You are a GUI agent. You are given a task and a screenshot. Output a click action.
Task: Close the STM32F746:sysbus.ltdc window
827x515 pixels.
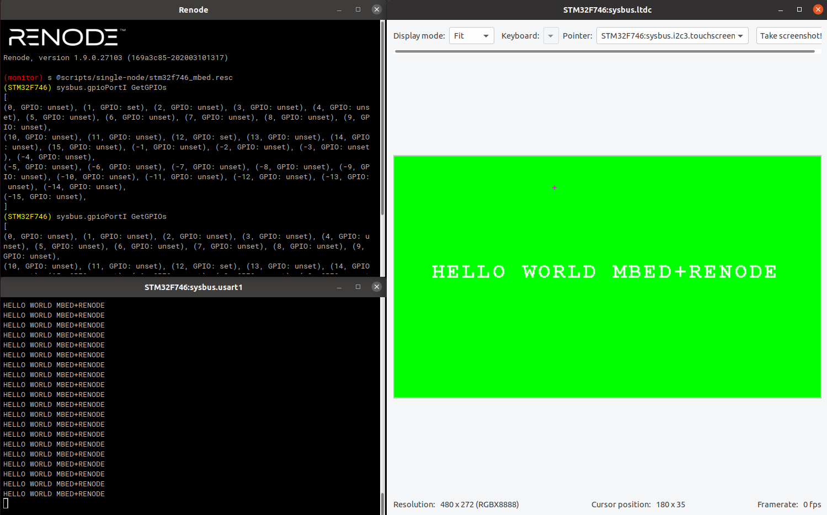point(818,9)
